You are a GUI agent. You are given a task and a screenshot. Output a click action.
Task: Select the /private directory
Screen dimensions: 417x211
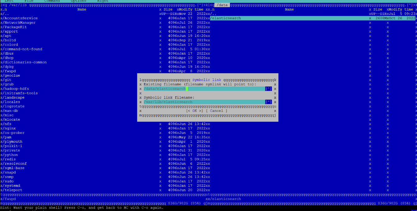point(104,150)
